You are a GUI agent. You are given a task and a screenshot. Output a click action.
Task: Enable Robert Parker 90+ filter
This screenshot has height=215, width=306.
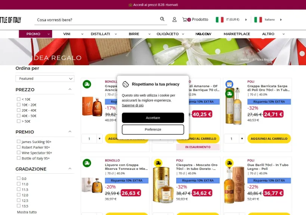click(19, 147)
